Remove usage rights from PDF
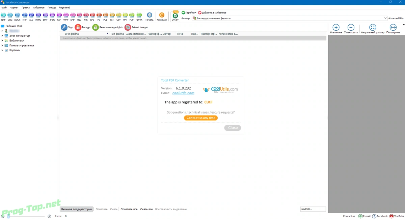The image size is (405, 219). coord(108,27)
